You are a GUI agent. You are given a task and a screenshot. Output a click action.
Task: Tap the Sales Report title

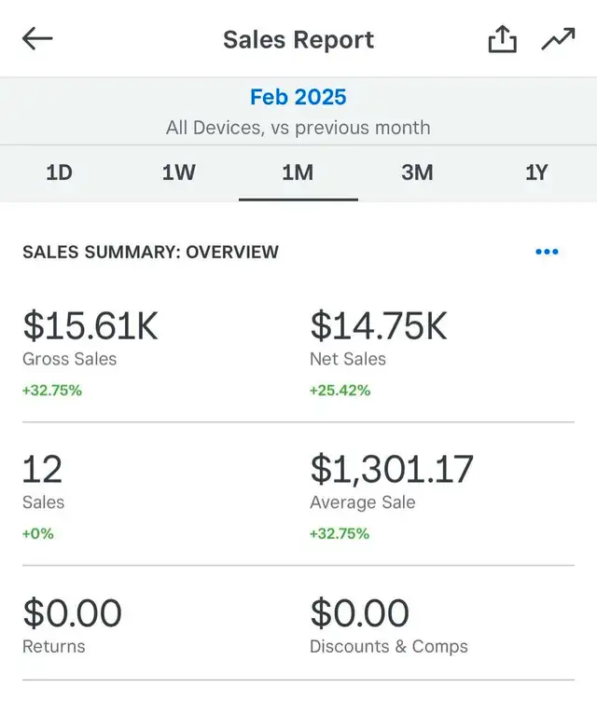298,40
